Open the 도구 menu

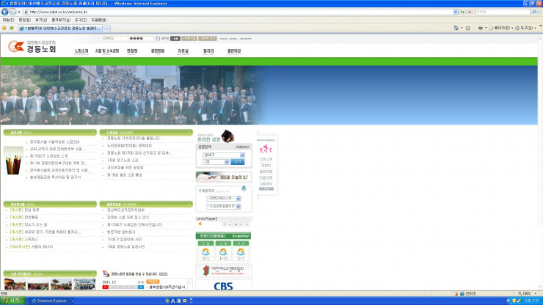click(x=81, y=20)
